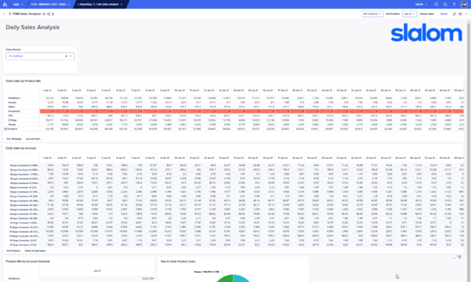471x282 pixels.
Task: Open the notifications bell icon
Action: [445, 4]
